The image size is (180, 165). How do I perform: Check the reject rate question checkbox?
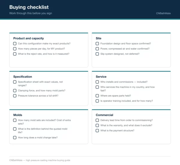(15, 54)
